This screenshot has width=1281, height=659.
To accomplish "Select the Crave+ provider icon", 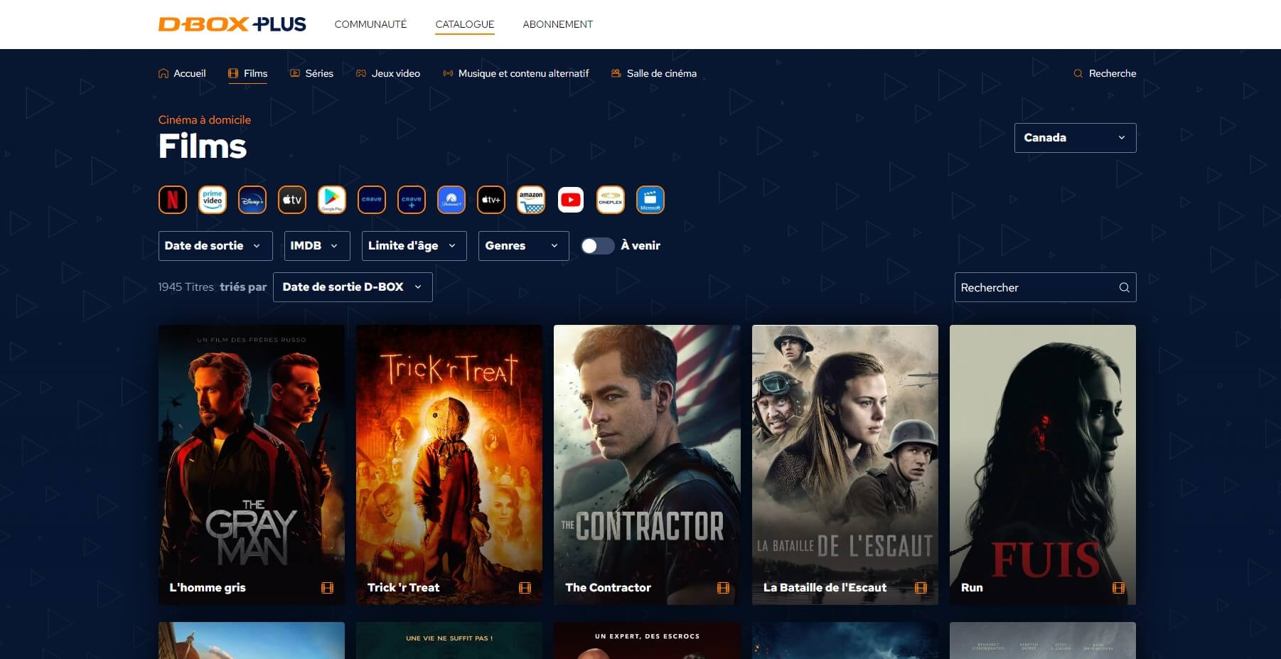I will coord(412,200).
